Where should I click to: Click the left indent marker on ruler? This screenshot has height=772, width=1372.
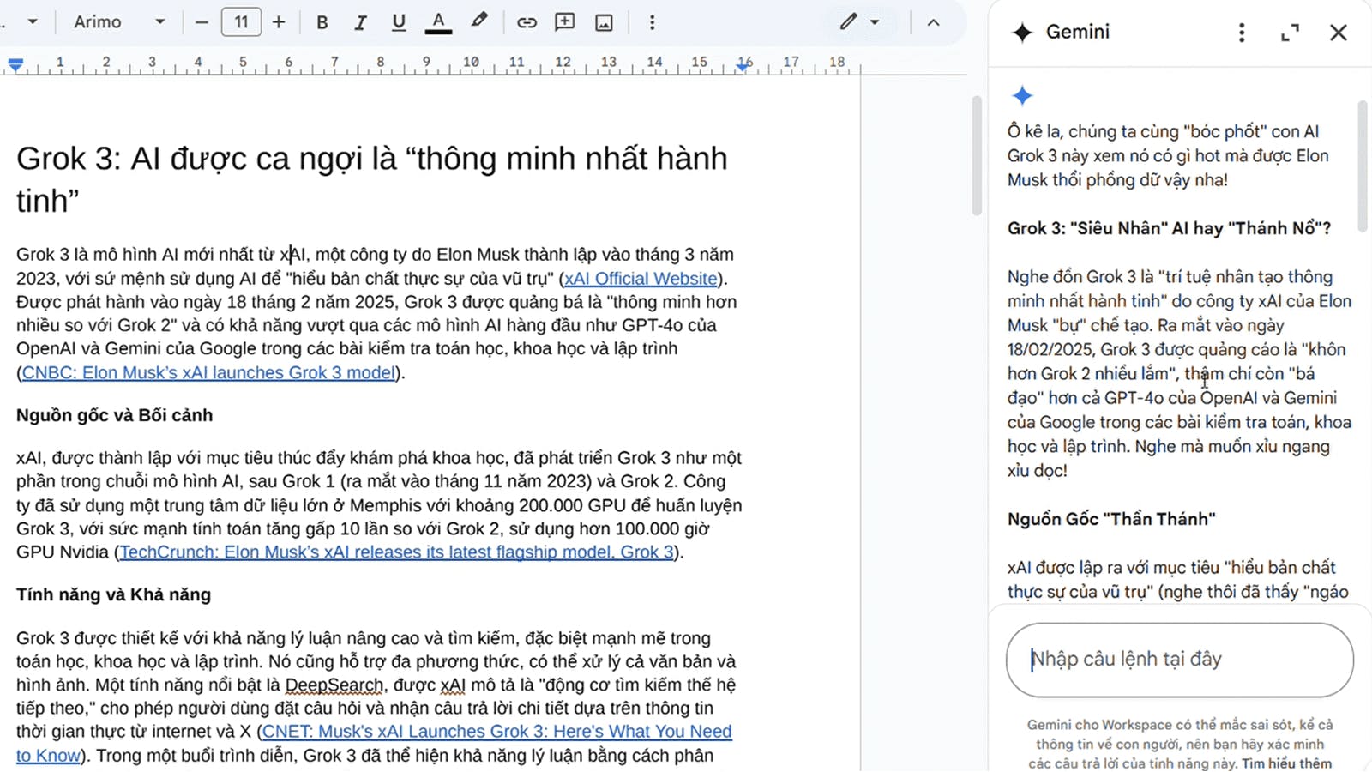[15, 64]
